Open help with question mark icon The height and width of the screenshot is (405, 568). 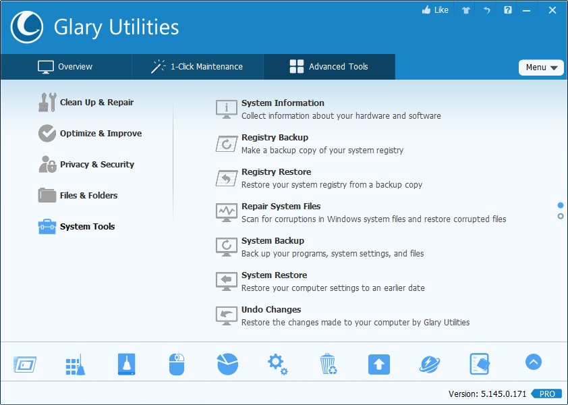pos(508,10)
